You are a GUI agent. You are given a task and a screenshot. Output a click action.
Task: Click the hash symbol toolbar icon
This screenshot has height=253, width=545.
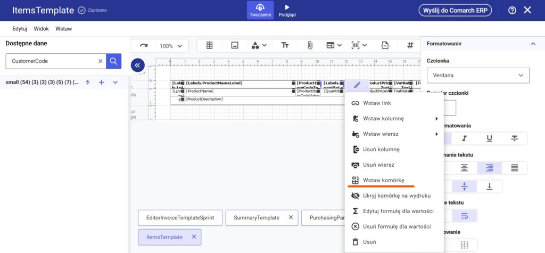click(x=410, y=46)
